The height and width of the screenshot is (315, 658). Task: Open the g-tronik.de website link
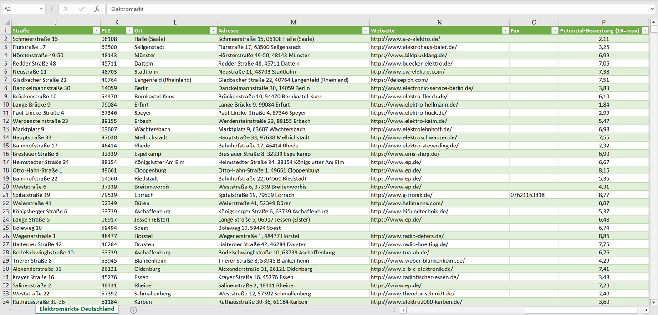pos(402,195)
